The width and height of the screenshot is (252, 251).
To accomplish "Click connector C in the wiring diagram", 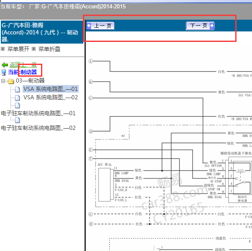I will click(91, 98).
